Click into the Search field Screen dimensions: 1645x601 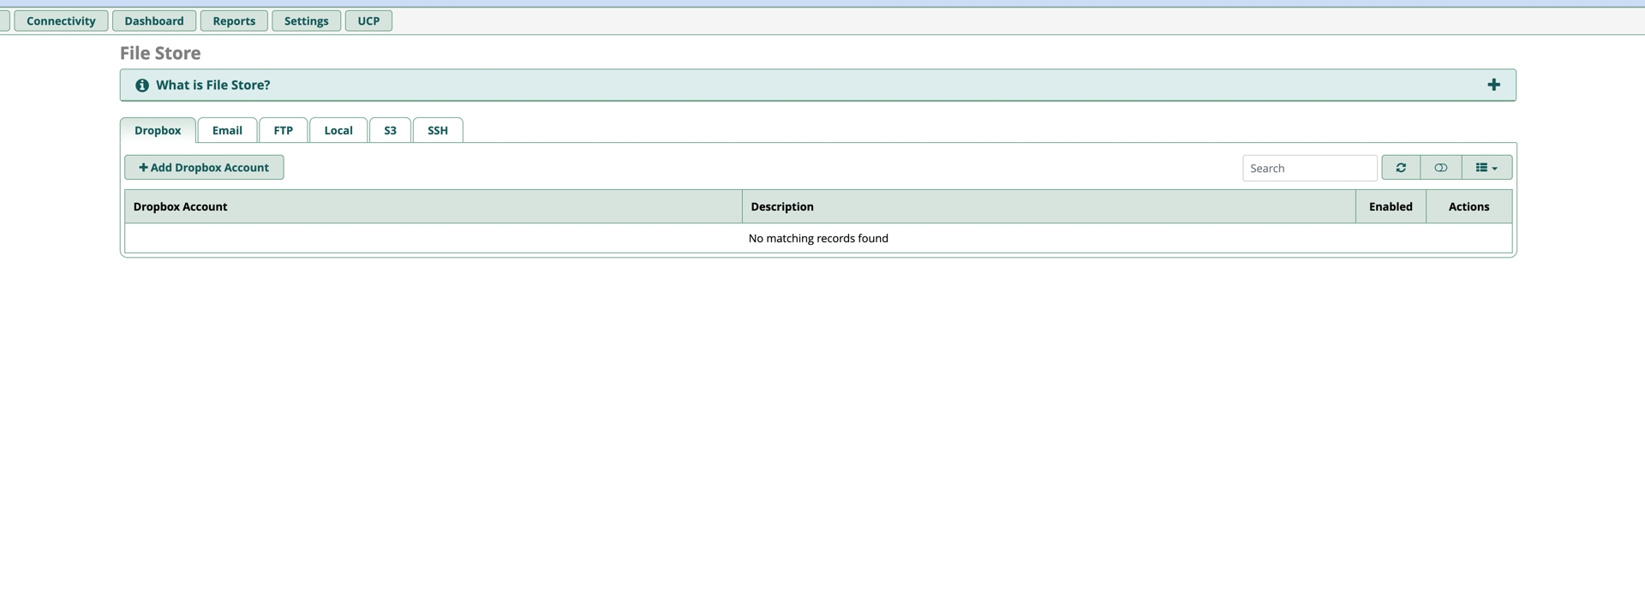[x=1309, y=168]
